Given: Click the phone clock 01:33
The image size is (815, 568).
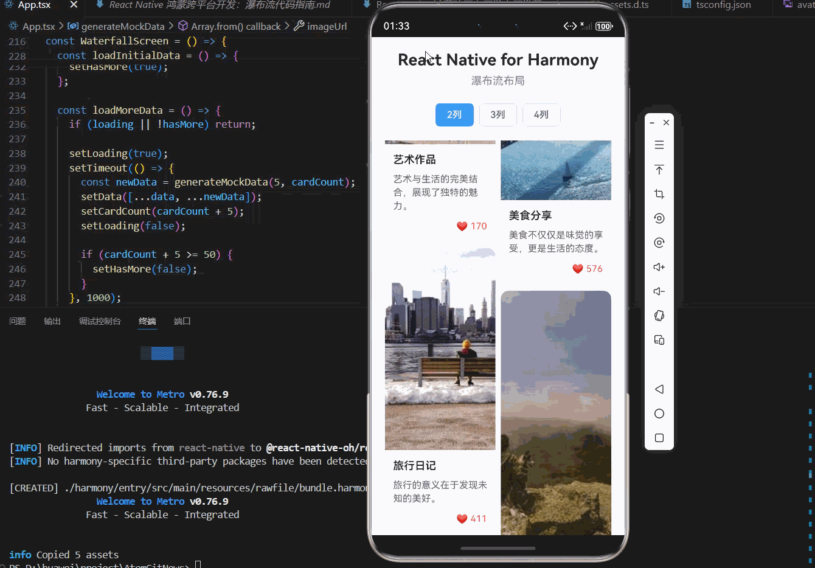Looking at the screenshot, I should click(397, 26).
